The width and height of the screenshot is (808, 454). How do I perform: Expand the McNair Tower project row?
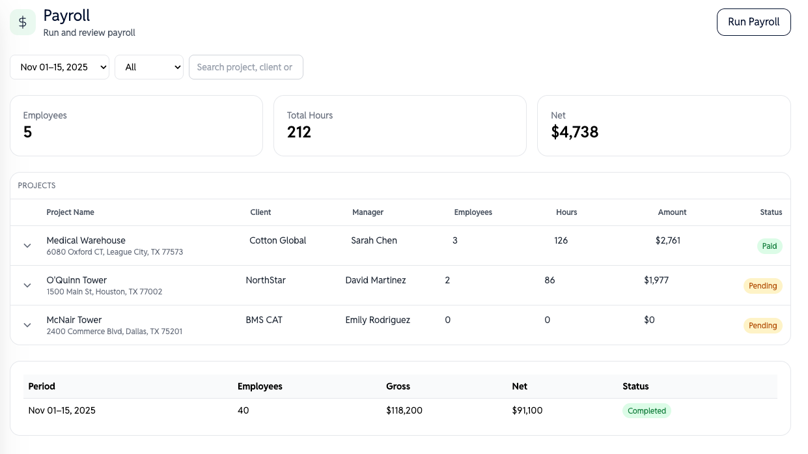click(x=27, y=325)
